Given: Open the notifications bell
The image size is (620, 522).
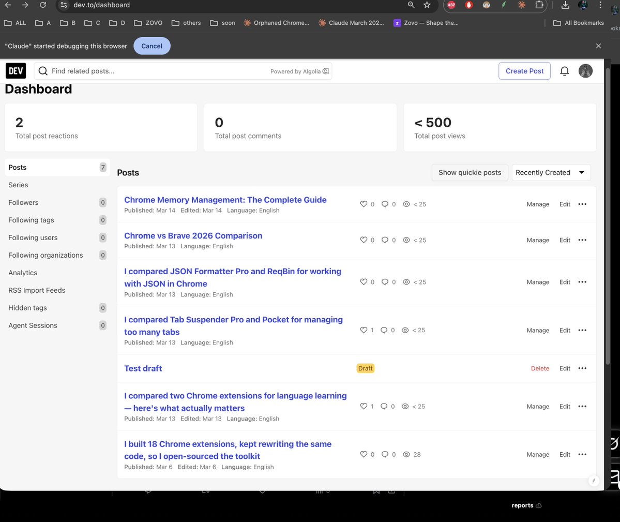Looking at the screenshot, I should pos(564,71).
